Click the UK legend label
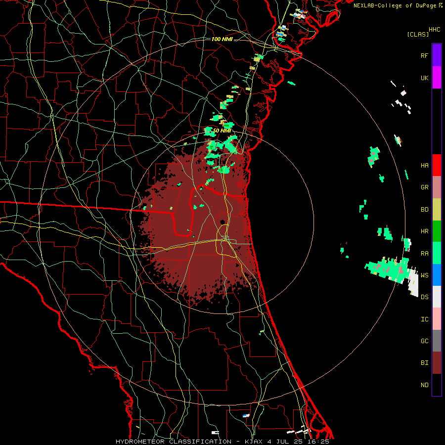This screenshot has width=445, height=445. (x=424, y=78)
